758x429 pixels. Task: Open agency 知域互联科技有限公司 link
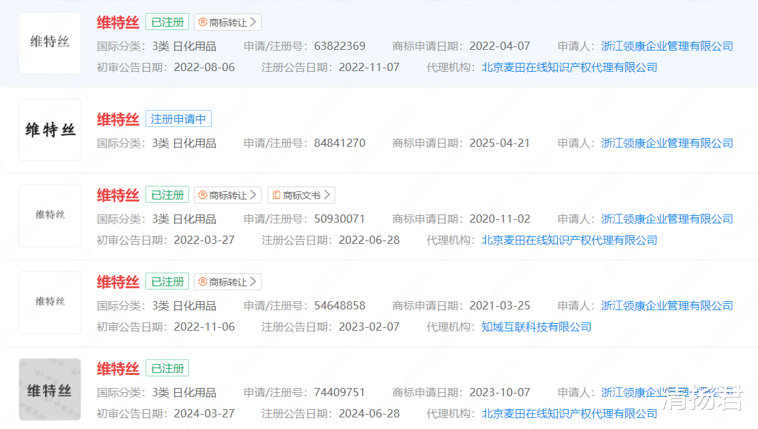pos(537,327)
